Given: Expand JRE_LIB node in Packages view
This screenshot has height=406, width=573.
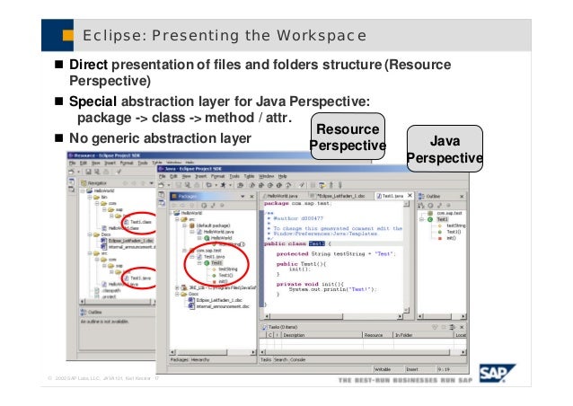Looking at the screenshot, I should (177, 288).
